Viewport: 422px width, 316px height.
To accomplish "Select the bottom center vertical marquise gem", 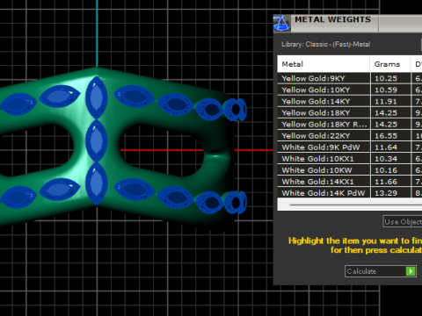I will (x=97, y=183).
